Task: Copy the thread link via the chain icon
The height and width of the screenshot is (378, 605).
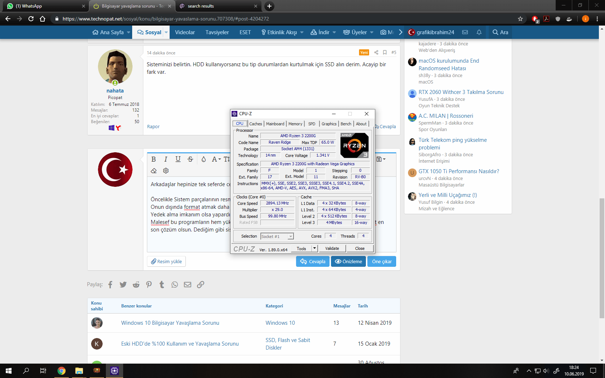Action: pyautogui.click(x=201, y=285)
